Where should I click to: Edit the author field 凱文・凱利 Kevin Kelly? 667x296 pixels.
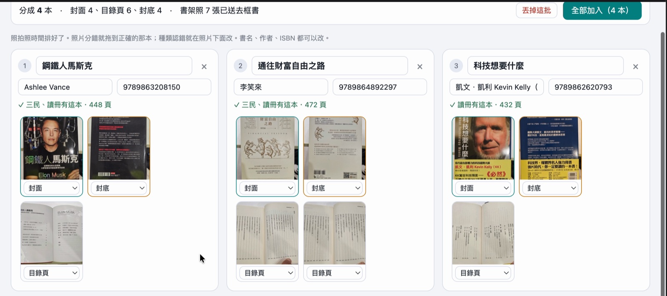coord(496,87)
